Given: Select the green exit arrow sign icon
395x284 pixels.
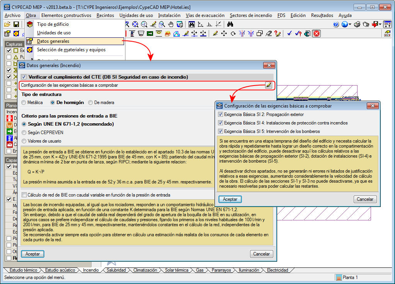Looking at the screenshot, I should 150,34.
